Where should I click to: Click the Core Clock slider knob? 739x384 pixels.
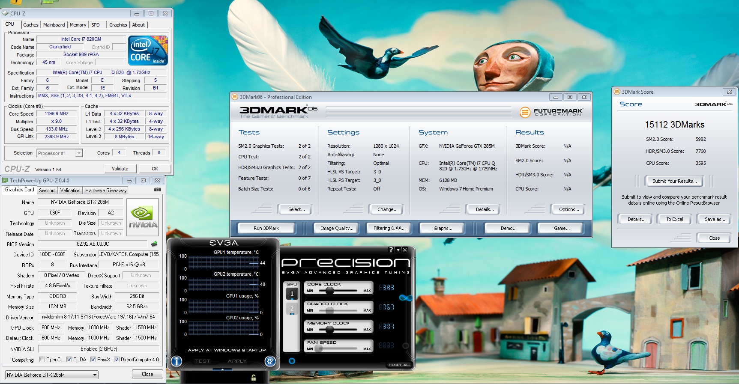pos(329,291)
